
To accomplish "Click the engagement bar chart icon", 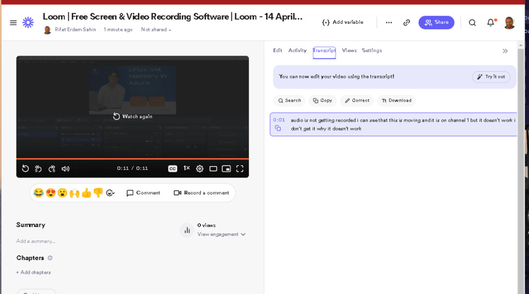I will click(x=187, y=231).
